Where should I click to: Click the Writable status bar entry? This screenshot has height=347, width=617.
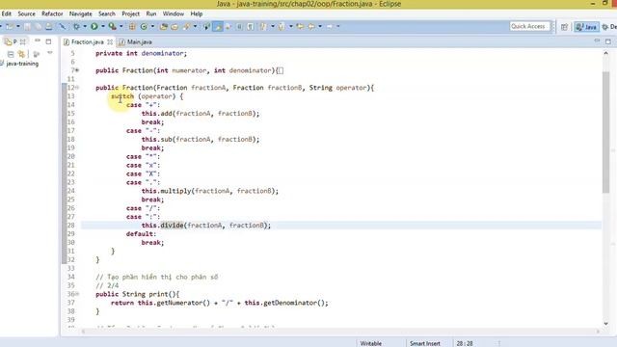(370, 343)
